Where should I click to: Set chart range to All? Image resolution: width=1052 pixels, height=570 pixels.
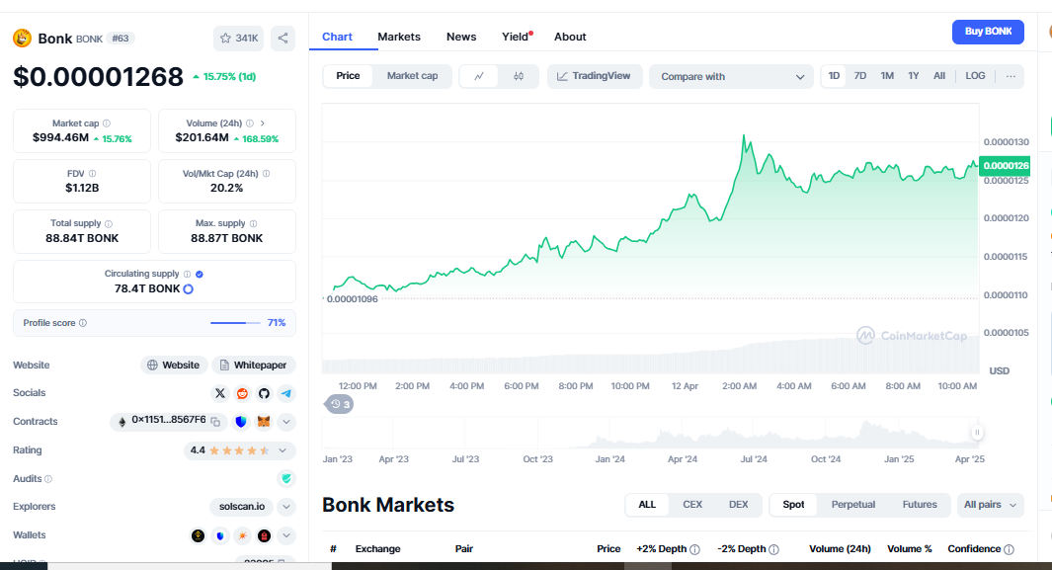939,76
